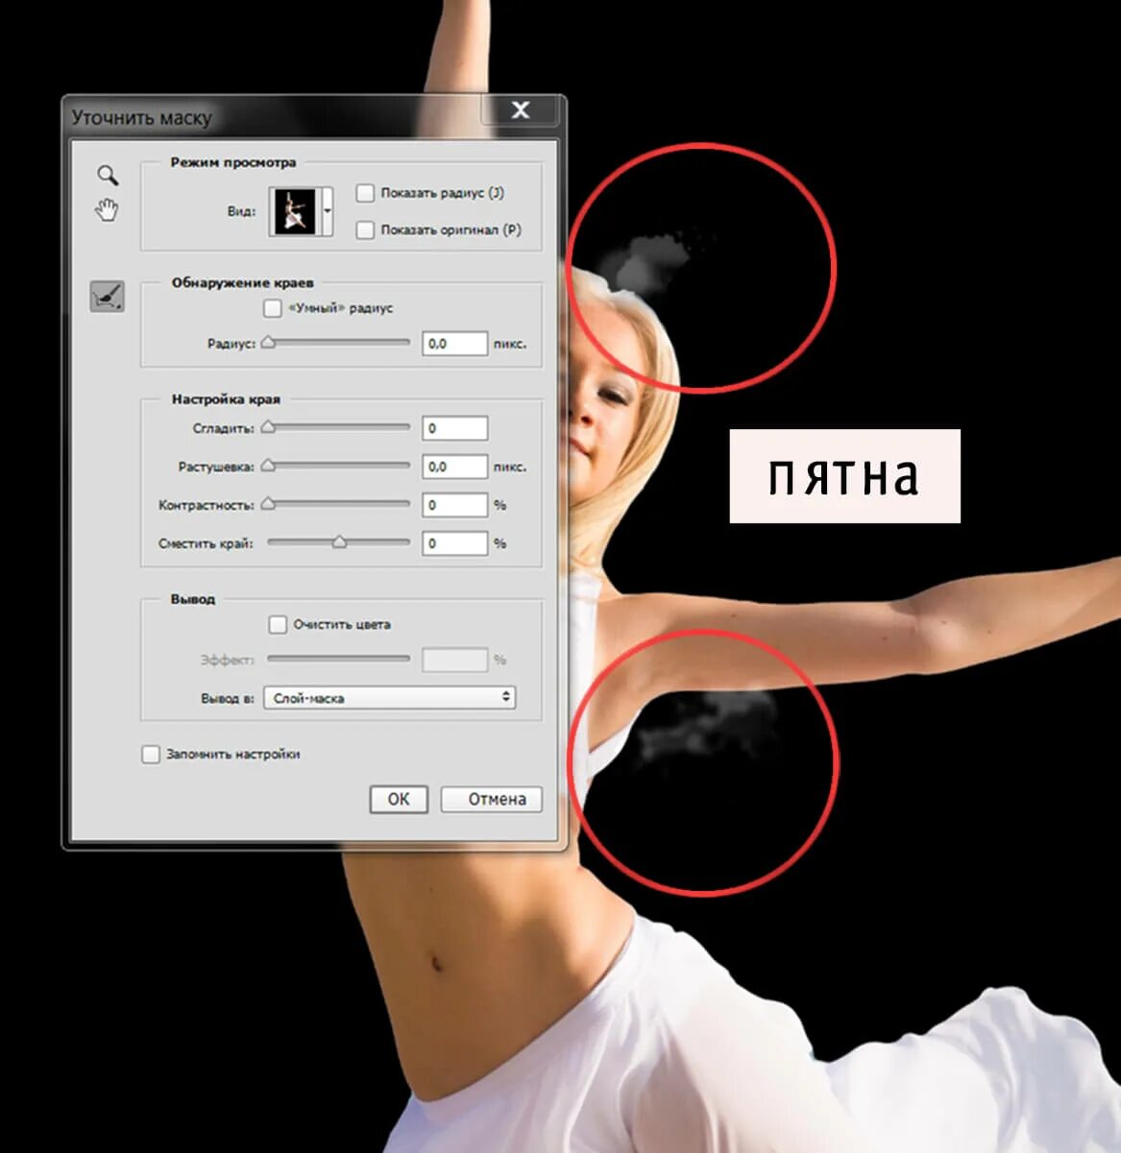Open the Вывод в Слой-маска dropdown
The width and height of the screenshot is (1121, 1153).
pos(389,698)
